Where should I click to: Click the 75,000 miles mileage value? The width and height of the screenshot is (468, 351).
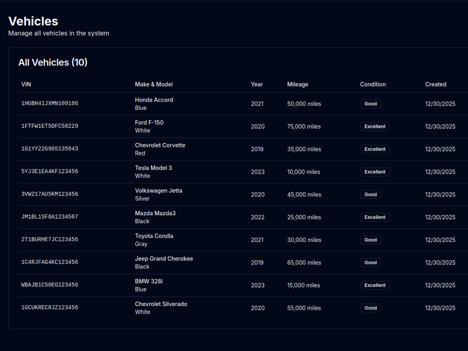coord(304,126)
